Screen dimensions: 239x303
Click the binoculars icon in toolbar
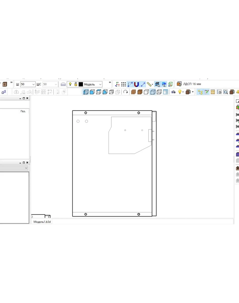pyautogui.click(x=173, y=92)
